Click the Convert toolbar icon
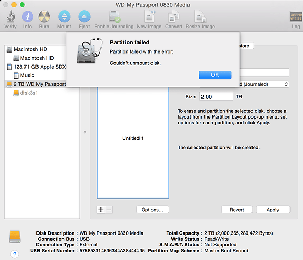Viewport: 303px width, 260px height. point(173,17)
